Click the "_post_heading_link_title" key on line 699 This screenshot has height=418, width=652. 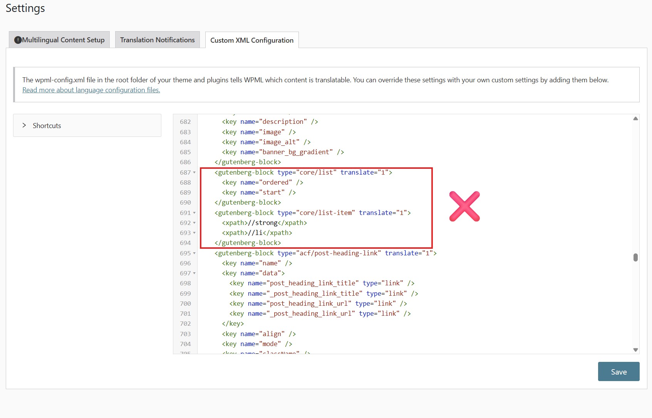click(324, 293)
